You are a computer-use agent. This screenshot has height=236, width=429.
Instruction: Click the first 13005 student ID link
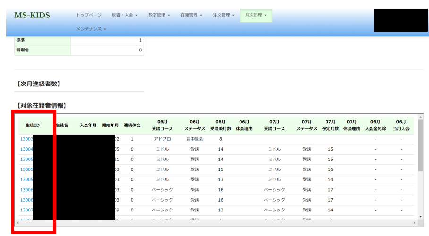pos(26,160)
